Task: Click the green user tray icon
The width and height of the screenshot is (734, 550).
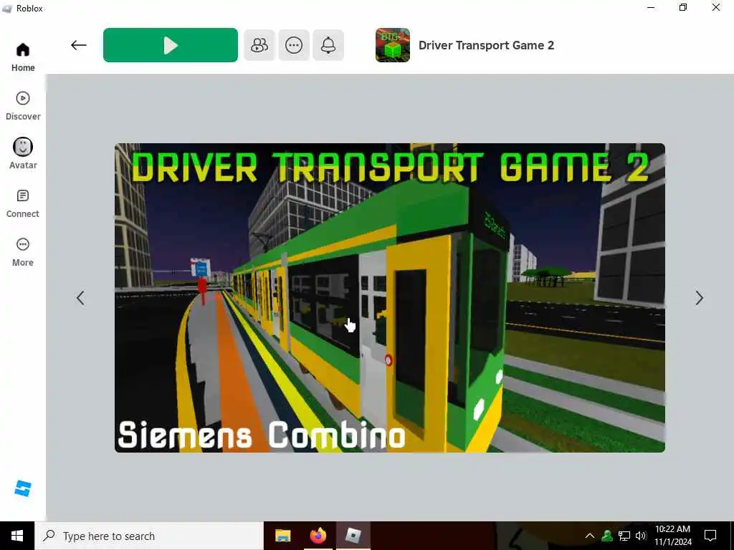Action: click(607, 536)
